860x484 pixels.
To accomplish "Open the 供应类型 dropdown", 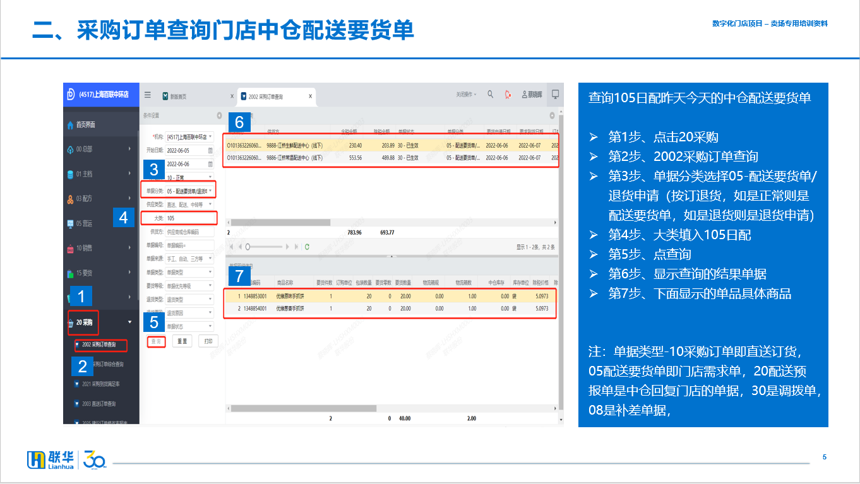I will point(189,204).
